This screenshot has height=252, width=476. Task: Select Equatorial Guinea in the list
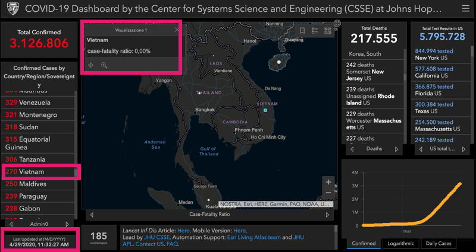38,143
